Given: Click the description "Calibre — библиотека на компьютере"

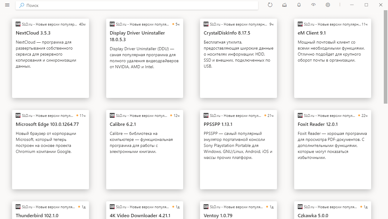Looking at the screenshot, I should (x=141, y=142).
